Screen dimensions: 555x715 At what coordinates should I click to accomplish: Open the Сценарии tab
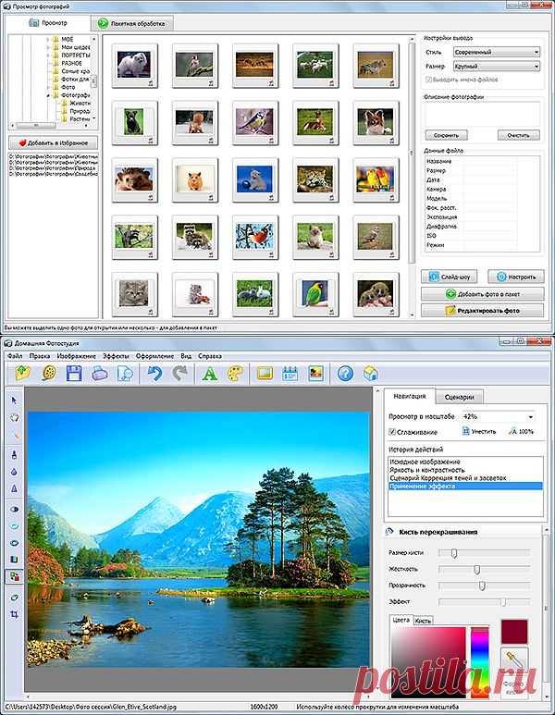pyautogui.click(x=459, y=397)
